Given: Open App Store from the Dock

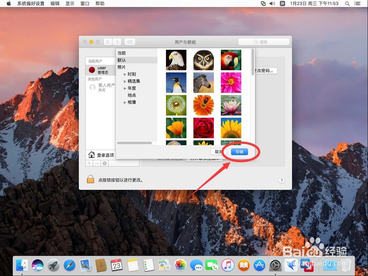Looking at the screenshot, I should pos(259,265).
